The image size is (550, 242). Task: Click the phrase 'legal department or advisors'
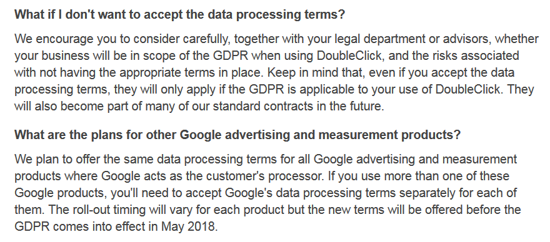(x=412, y=39)
